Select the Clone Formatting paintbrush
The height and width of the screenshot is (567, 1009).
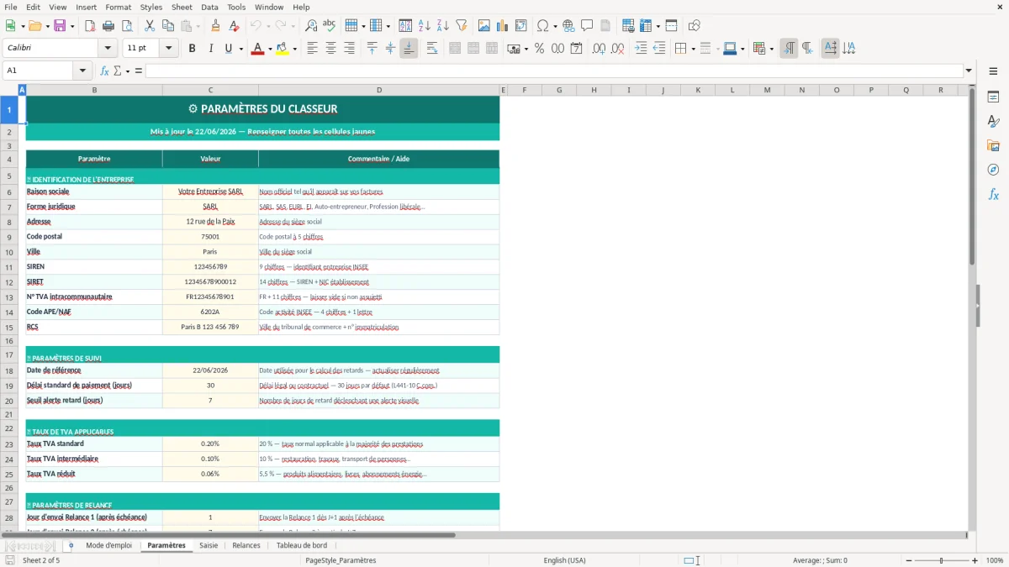coord(215,26)
